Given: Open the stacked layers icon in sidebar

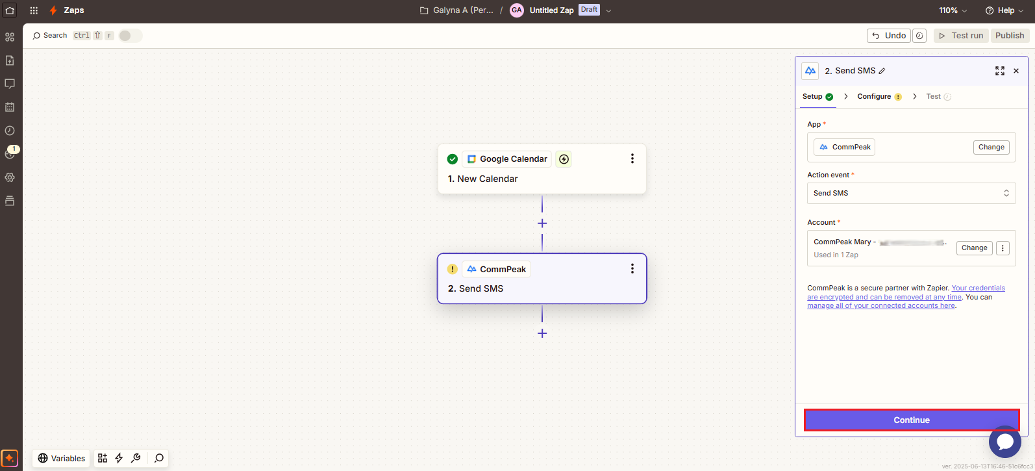Looking at the screenshot, I should pos(10,201).
